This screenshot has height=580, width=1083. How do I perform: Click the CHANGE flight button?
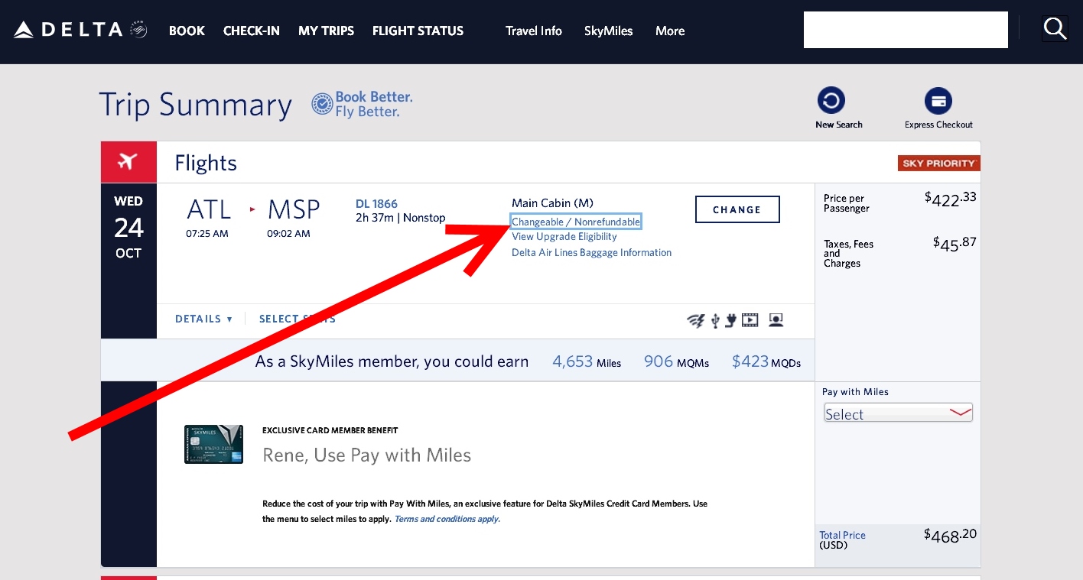click(737, 209)
